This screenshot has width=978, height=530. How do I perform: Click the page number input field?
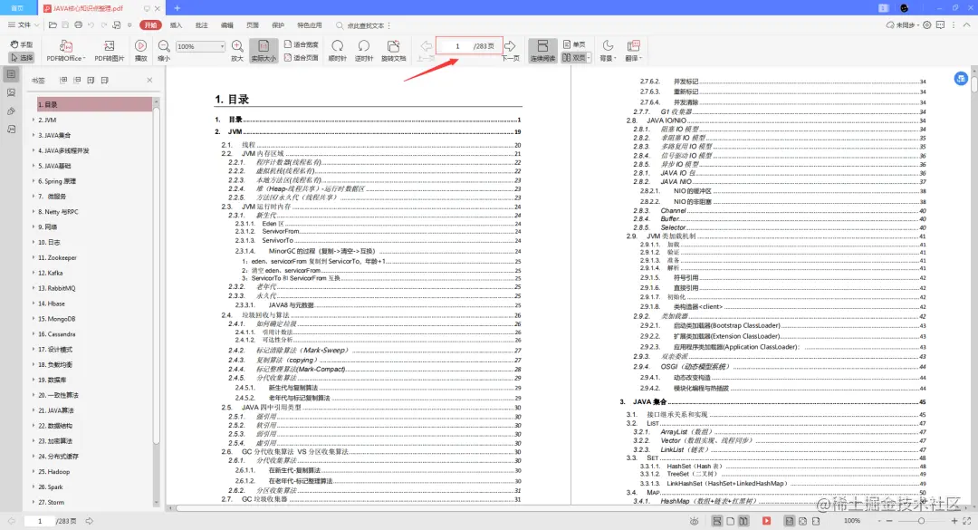tap(455, 44)
